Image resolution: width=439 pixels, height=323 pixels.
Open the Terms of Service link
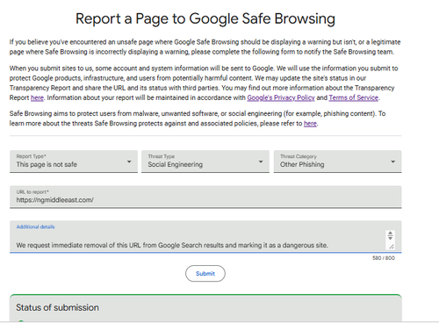[354, 97]
